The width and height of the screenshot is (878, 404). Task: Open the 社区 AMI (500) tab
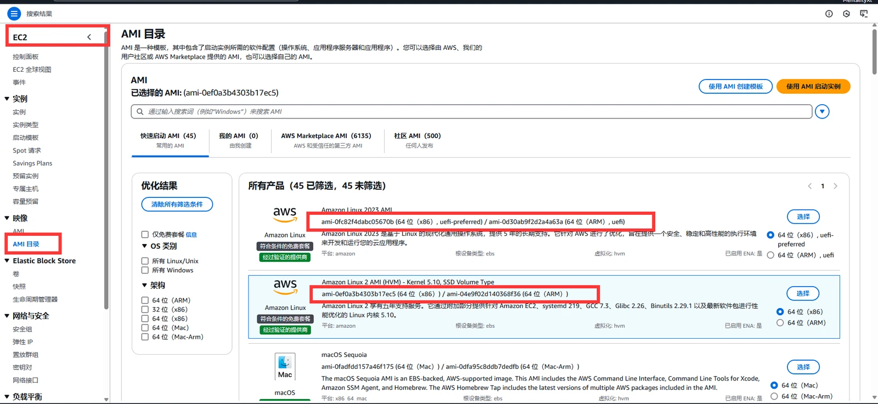click(x=418, y=140)
